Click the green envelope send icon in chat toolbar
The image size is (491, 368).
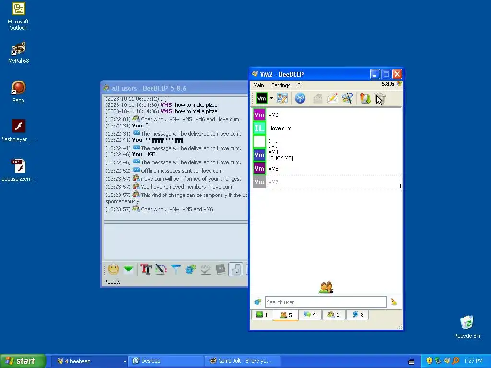[129, 269]
